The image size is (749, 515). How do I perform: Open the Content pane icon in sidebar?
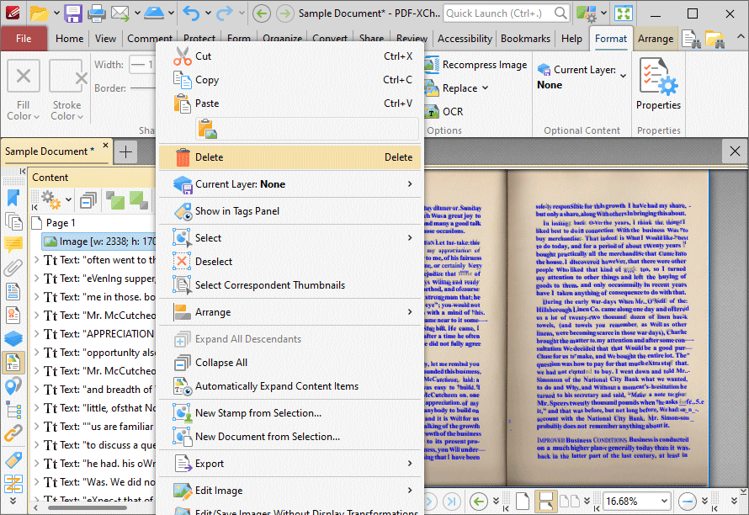coord(13,363)
